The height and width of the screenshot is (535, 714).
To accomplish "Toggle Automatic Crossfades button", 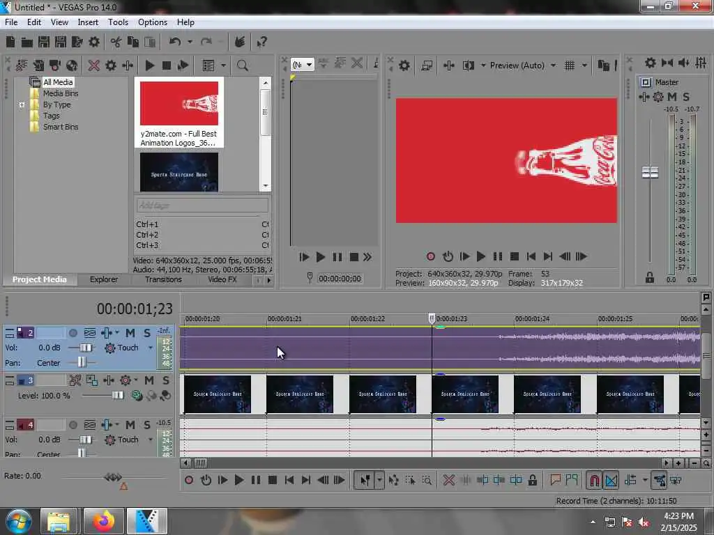I will point(611,480).
